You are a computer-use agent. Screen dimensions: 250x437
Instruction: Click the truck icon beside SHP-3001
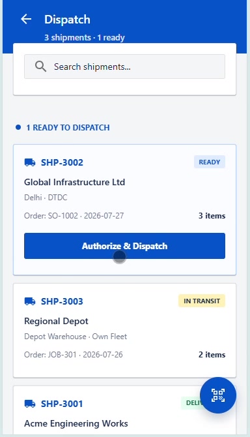click(30, 404)
